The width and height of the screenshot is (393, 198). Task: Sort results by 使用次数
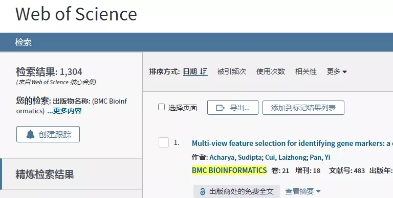click(270, 71)
